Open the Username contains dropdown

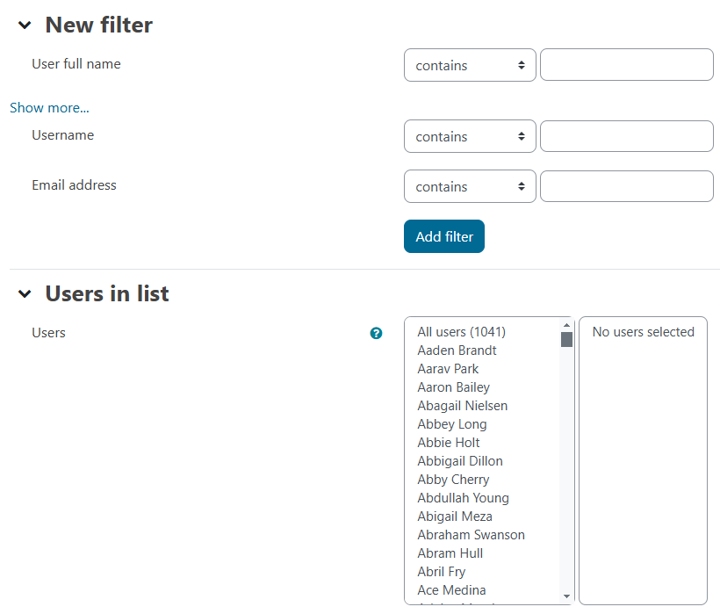(470, 136)
